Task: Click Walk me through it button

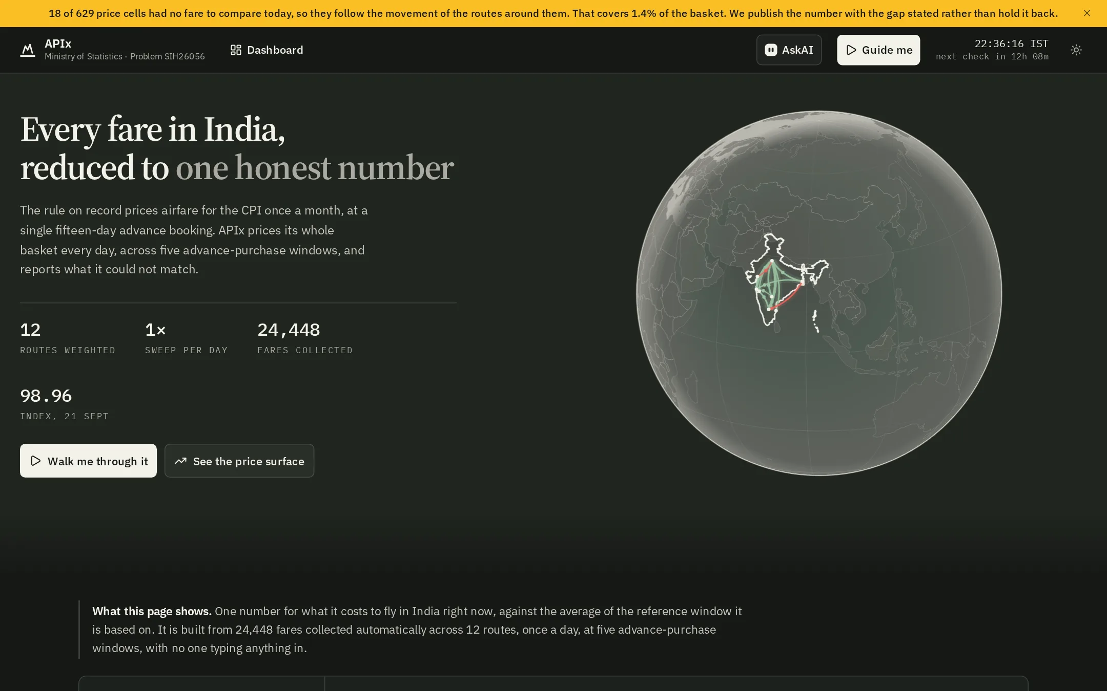Action: coord(88,461)
